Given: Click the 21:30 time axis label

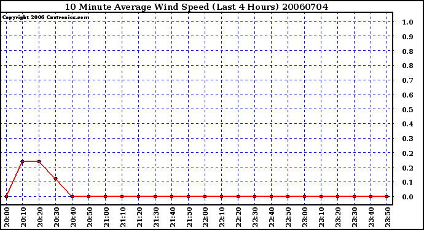Looking at the screenshot, I should 155,217.
